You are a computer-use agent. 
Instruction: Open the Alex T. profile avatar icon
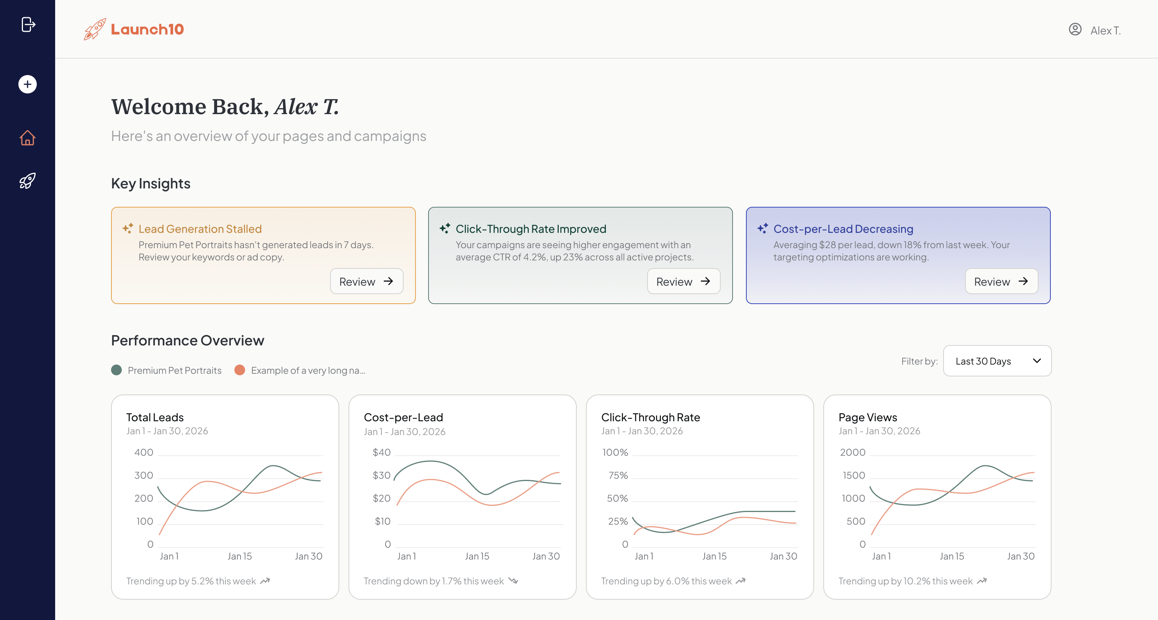tap(1075, 29)
